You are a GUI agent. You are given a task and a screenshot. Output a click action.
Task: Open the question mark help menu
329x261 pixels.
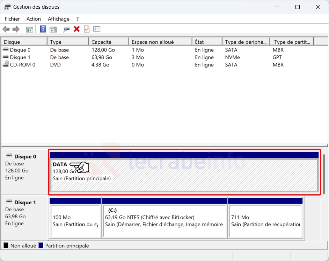[78, 19]
